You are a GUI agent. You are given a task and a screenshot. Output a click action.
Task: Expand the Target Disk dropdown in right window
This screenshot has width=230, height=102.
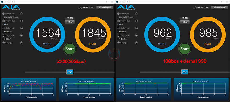tap(136, 35)
